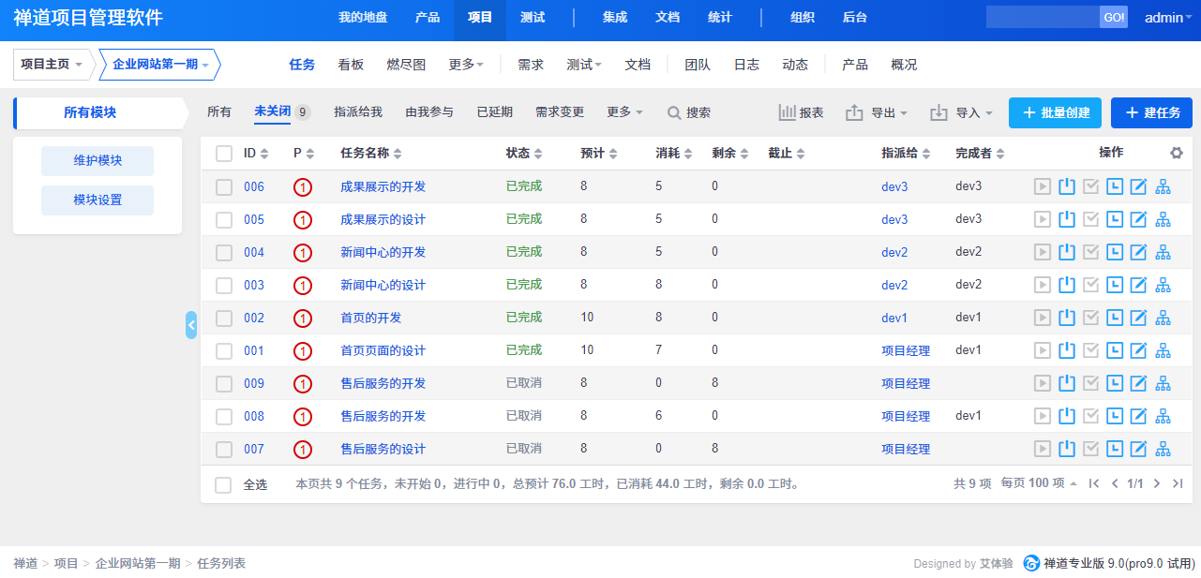Open the 导出 export dropdown
Viewport: 1201px width, 578px height.
pos(877,112)
